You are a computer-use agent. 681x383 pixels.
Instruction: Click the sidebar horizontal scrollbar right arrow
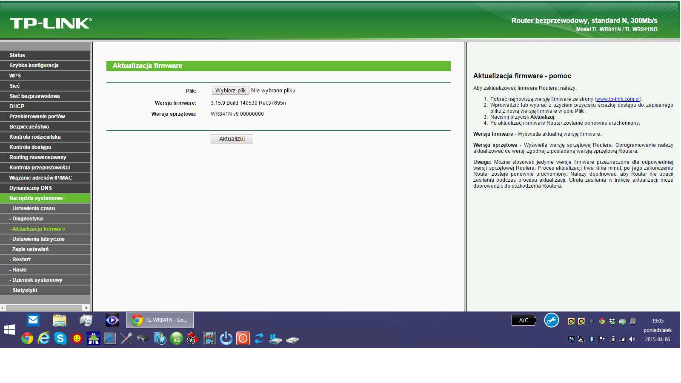(x=86, y=308)
